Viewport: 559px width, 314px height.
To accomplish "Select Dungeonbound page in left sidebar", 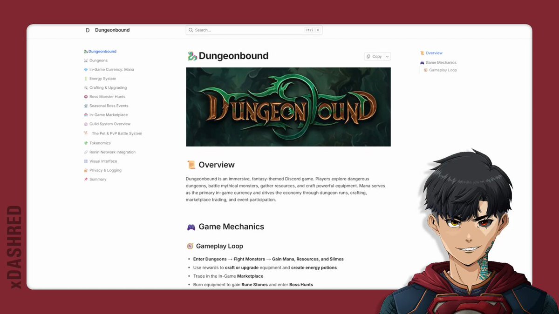I will pos(102,52).
